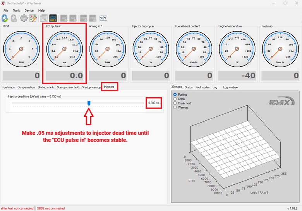Screen dimensions: 302x211
Task: Open the Tools menu
Action: 16,10
